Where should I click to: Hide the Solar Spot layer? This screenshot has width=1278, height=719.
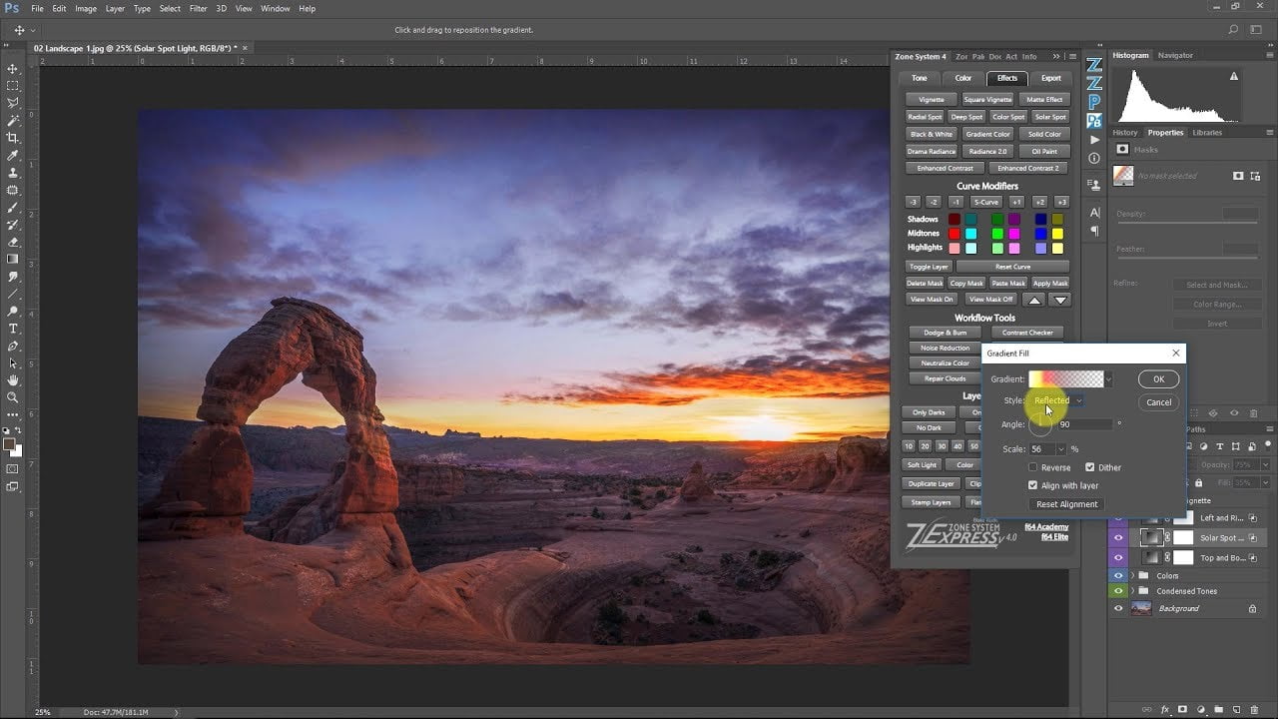pyautogui.click(x=1118, y=537)
